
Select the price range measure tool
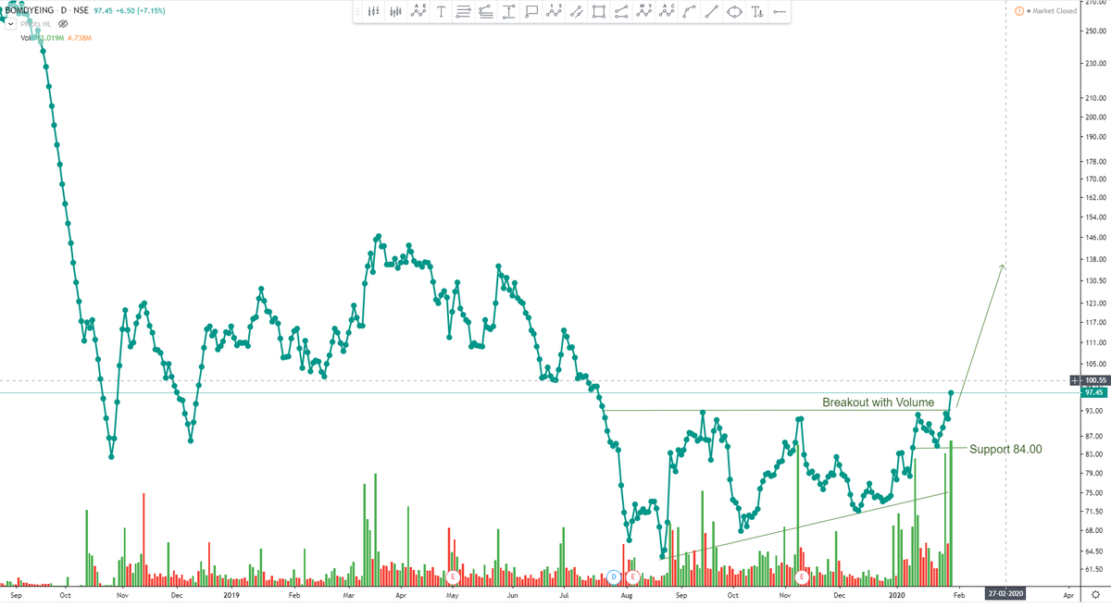(x=509, y=12)
